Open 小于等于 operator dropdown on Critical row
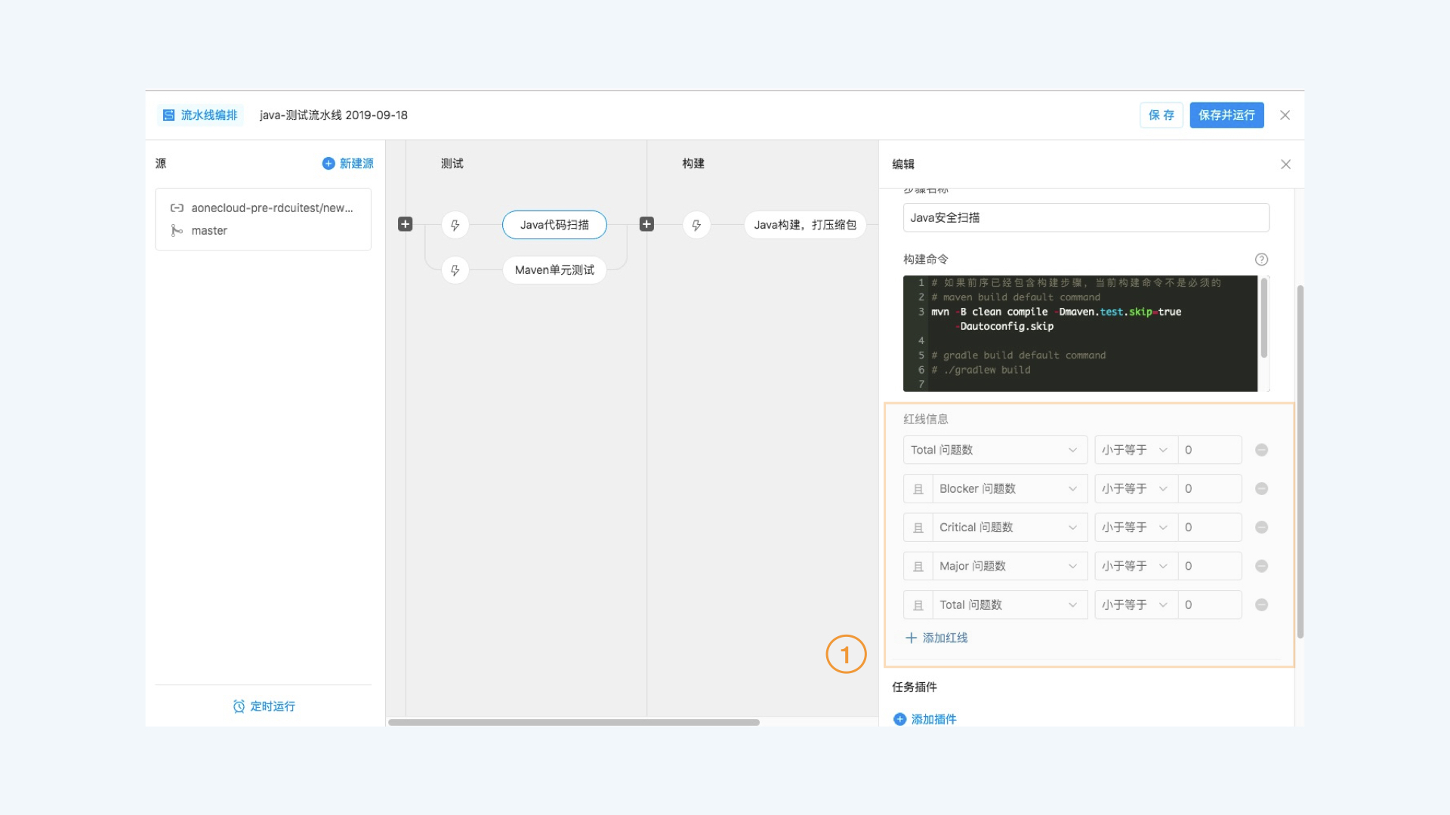1450x815 pixels. click(1136, 527)
